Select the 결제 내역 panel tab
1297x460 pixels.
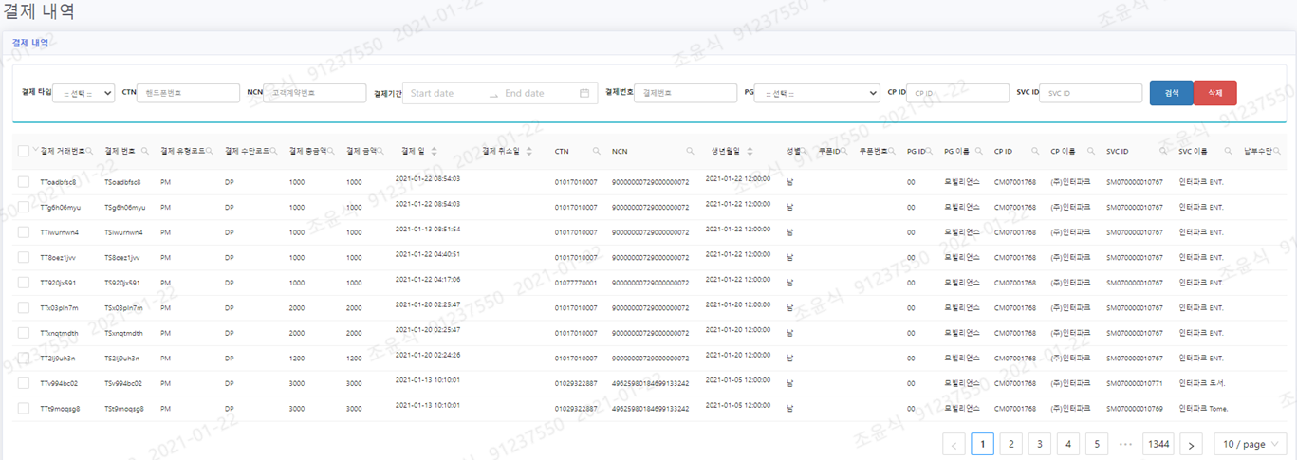pos(30,43)
